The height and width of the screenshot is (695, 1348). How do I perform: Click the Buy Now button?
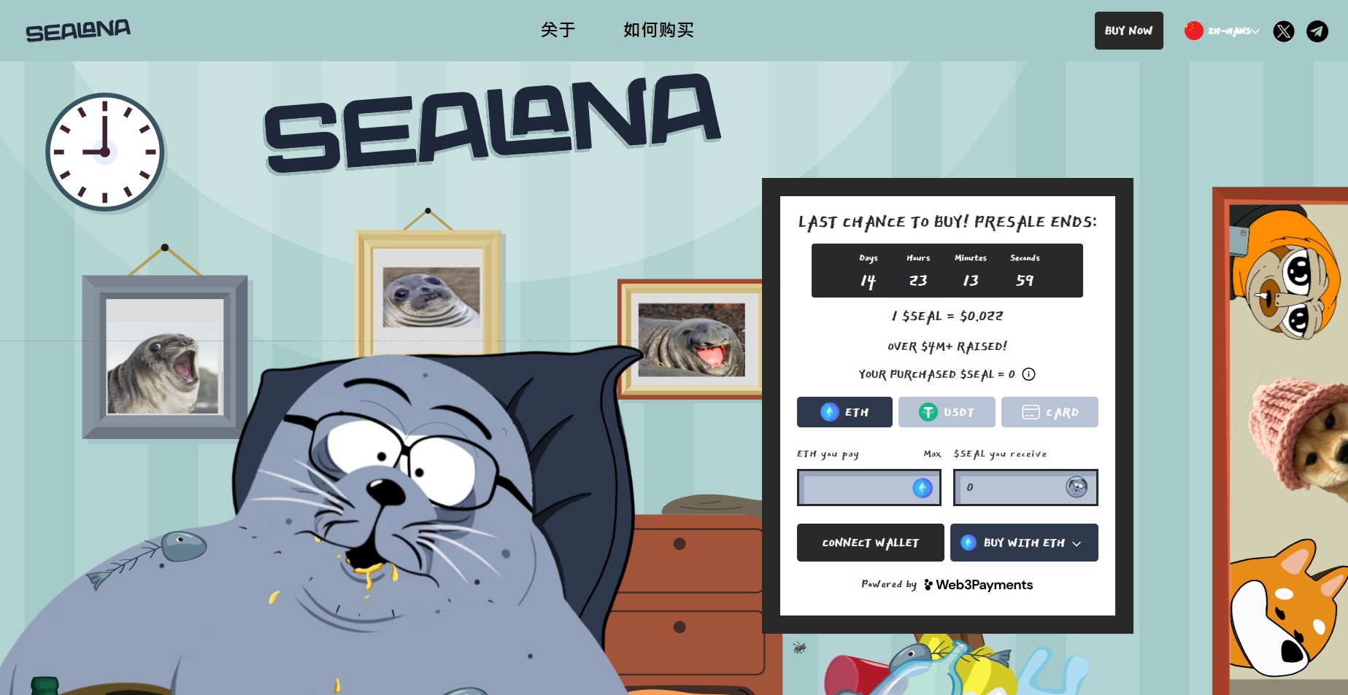pos(1129,31)
